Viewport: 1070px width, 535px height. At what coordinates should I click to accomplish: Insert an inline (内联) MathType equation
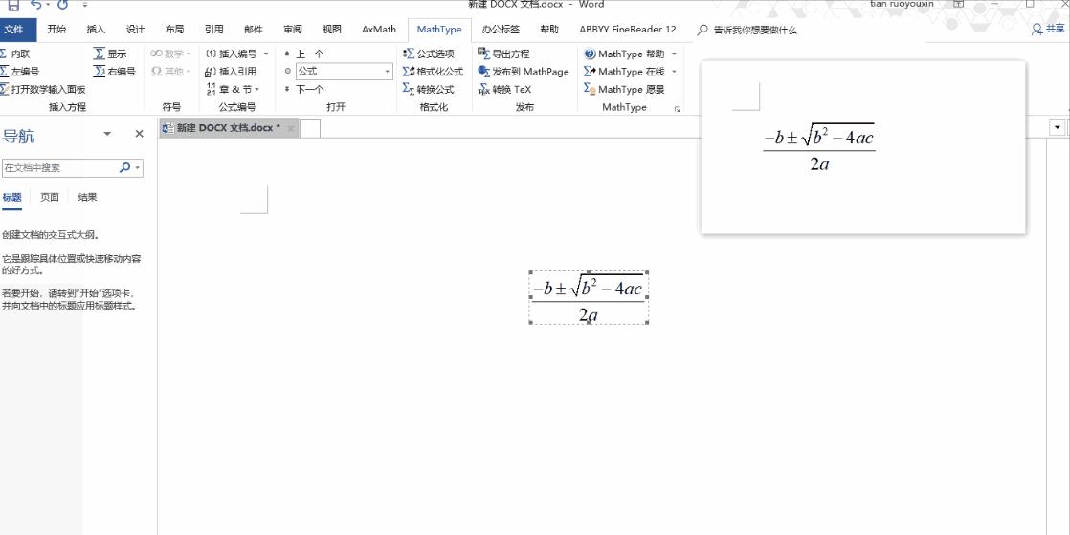15,53
